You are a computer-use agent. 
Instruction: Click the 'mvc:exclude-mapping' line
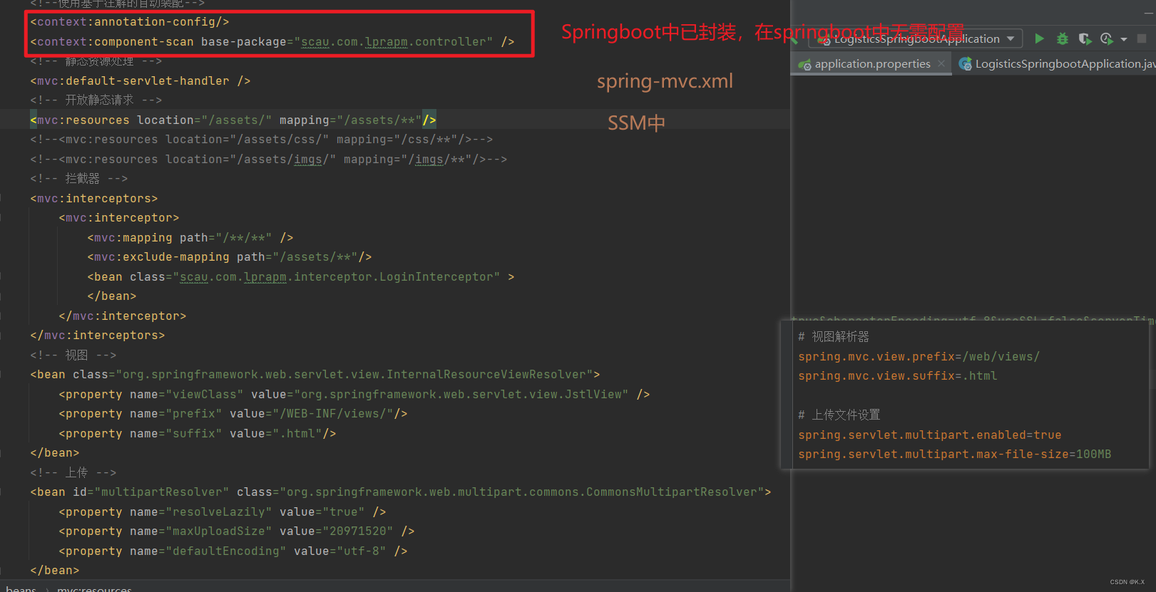[230, 257]
